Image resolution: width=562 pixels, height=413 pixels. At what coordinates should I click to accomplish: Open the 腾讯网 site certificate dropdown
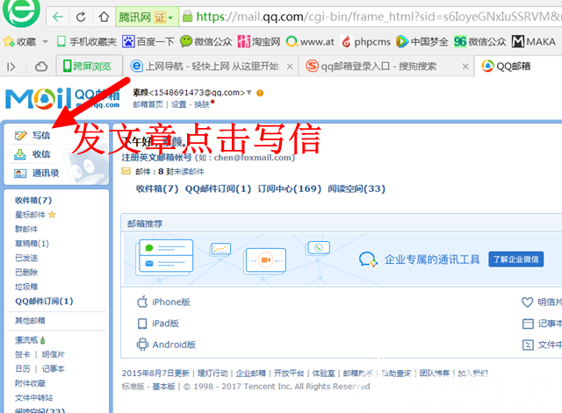pyautogui.click(x=170, y=18)
